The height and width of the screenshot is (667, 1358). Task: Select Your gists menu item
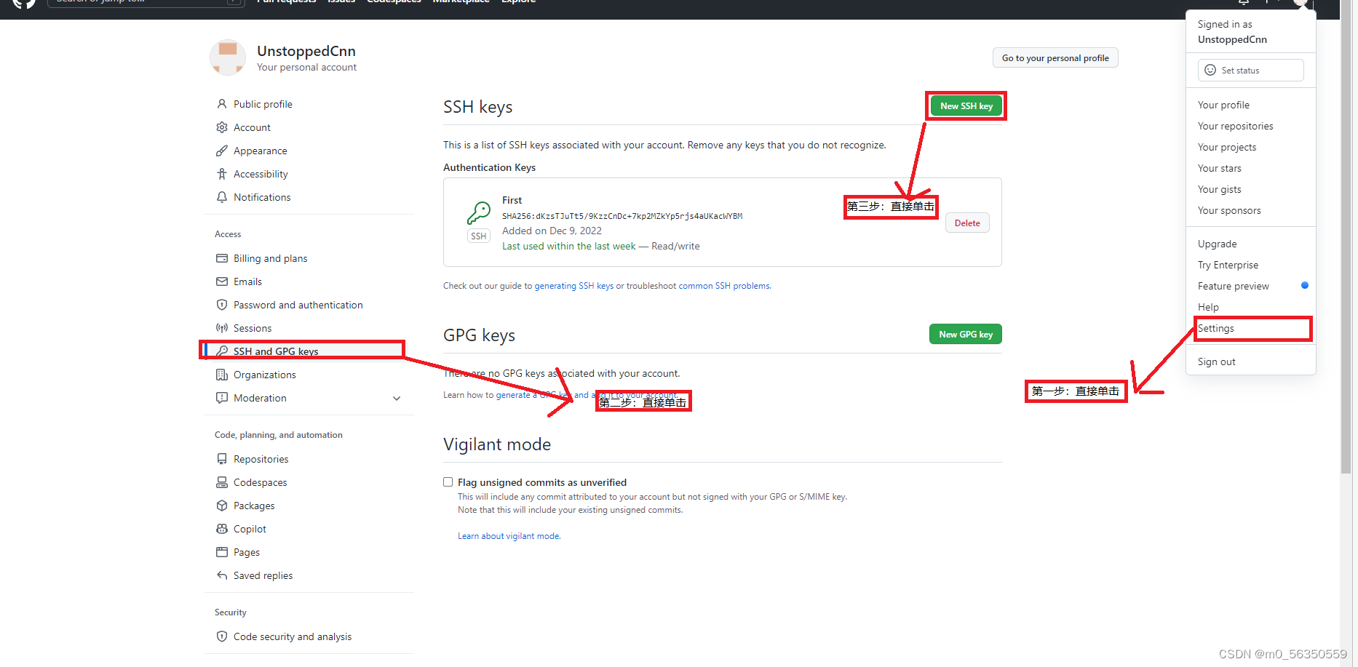coord(1220,189)
